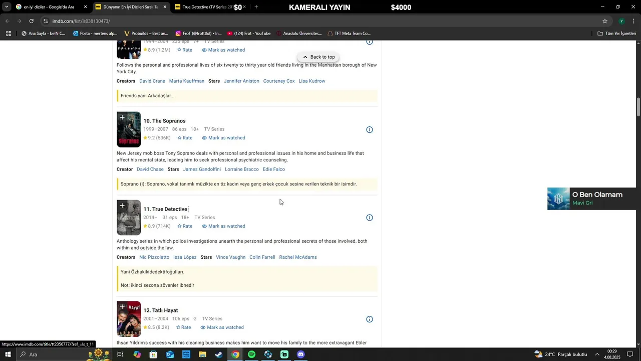Mark Friends as watched
Screen dimensions: 641x361
(223, 50)
